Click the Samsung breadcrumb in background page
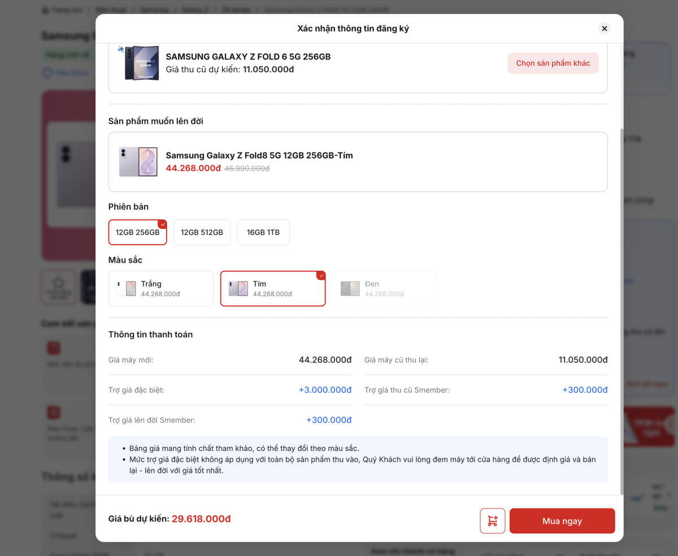 [154, 10]
